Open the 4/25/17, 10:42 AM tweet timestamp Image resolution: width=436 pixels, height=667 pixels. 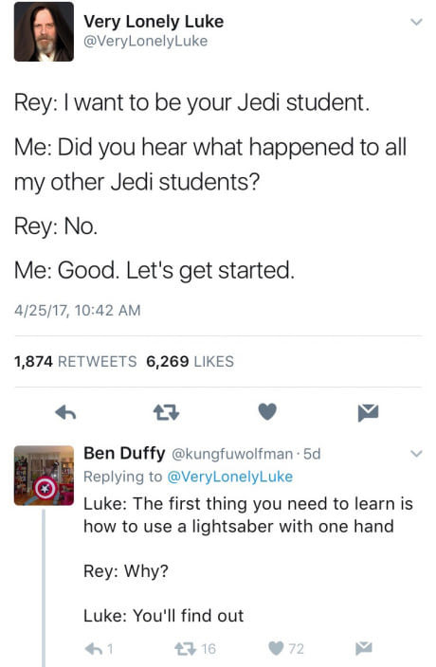pyautogui.click(x=78, y=310)
